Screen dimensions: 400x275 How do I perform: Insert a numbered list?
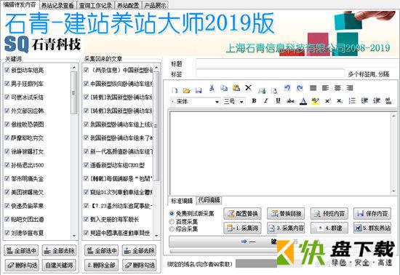coord(352,101)
